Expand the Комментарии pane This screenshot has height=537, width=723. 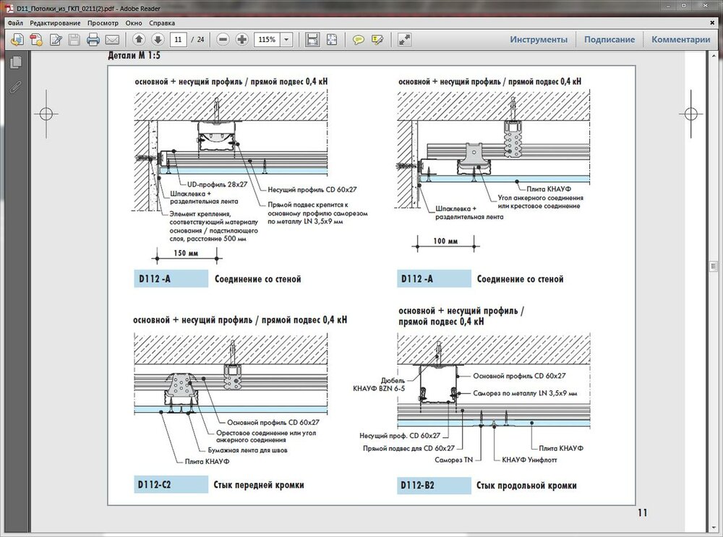[680, 40]
